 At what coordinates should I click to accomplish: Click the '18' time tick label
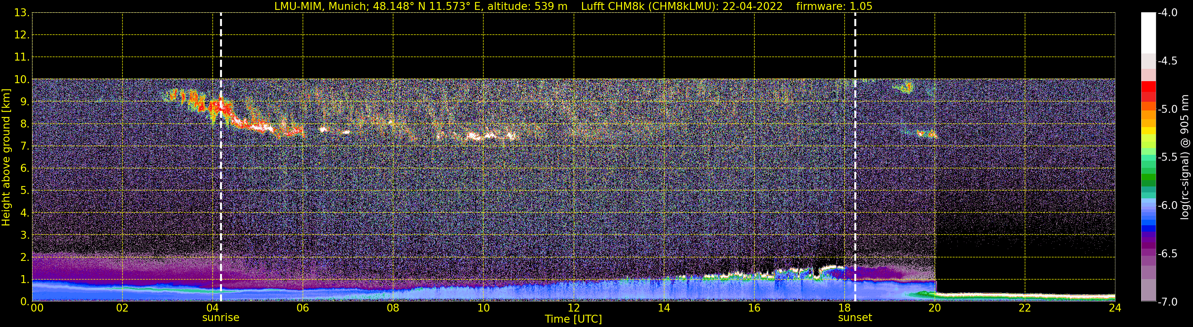[845, 308]
